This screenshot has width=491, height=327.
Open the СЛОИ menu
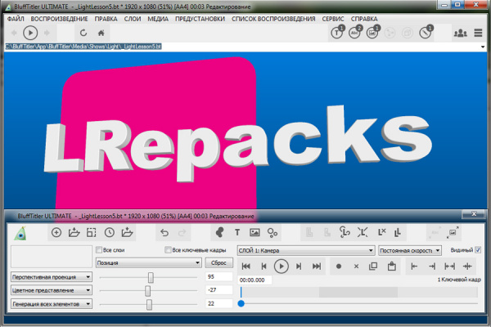pyautogui.click(x=133, y=19)
